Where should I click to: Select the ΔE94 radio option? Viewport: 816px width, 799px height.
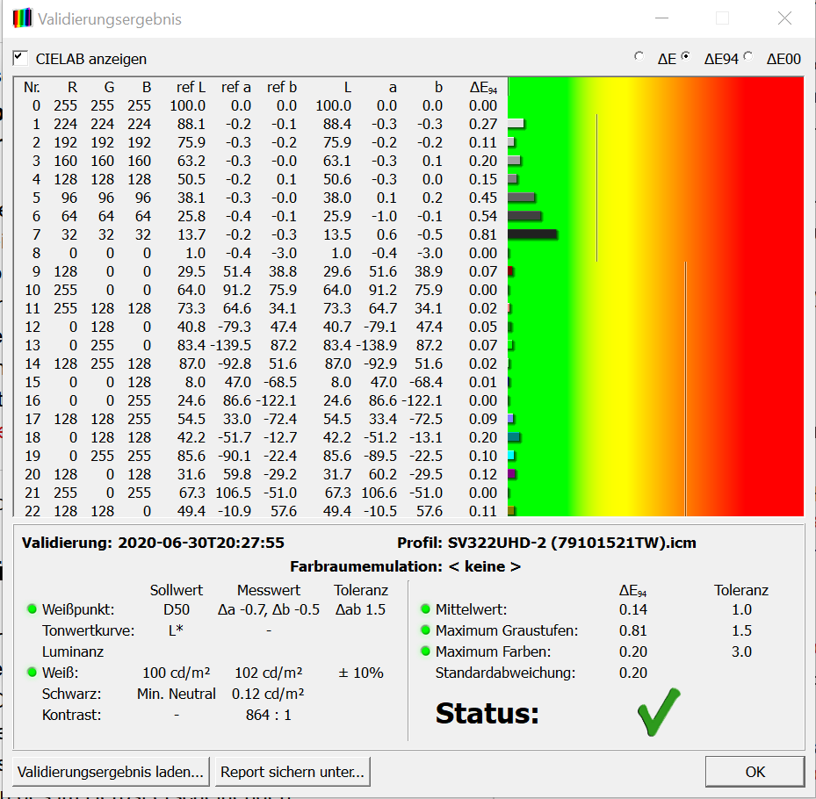coord(685,57)
